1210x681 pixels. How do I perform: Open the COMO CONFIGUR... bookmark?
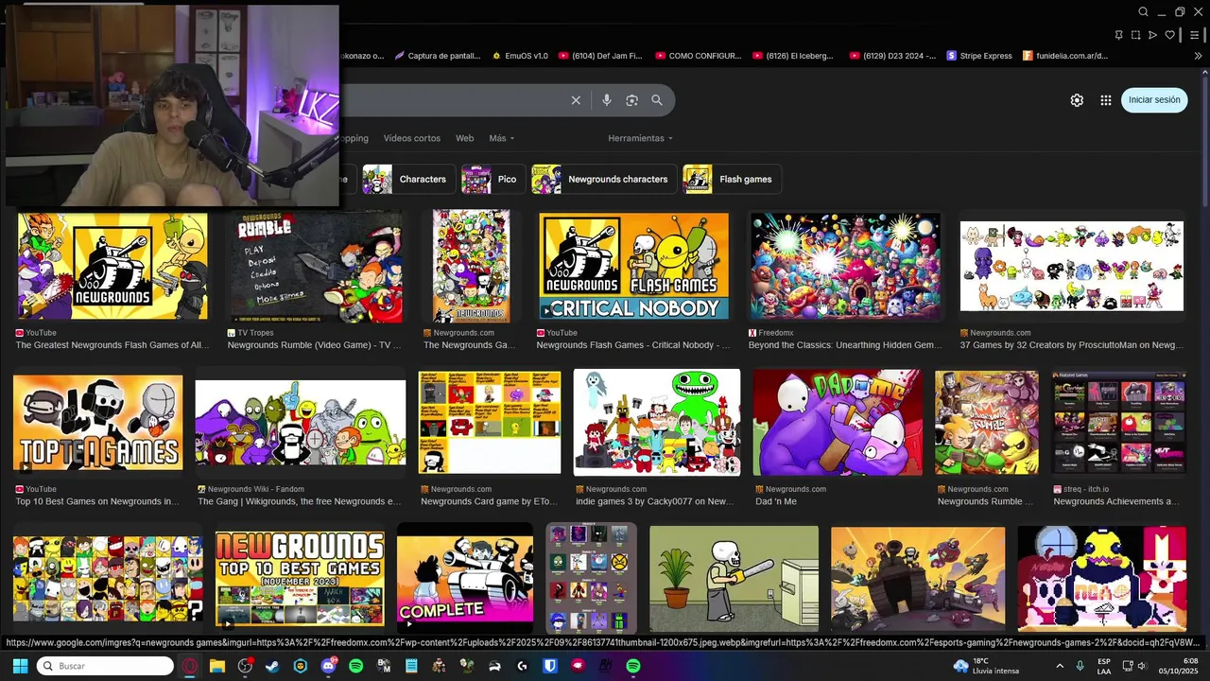coord(699,56)
